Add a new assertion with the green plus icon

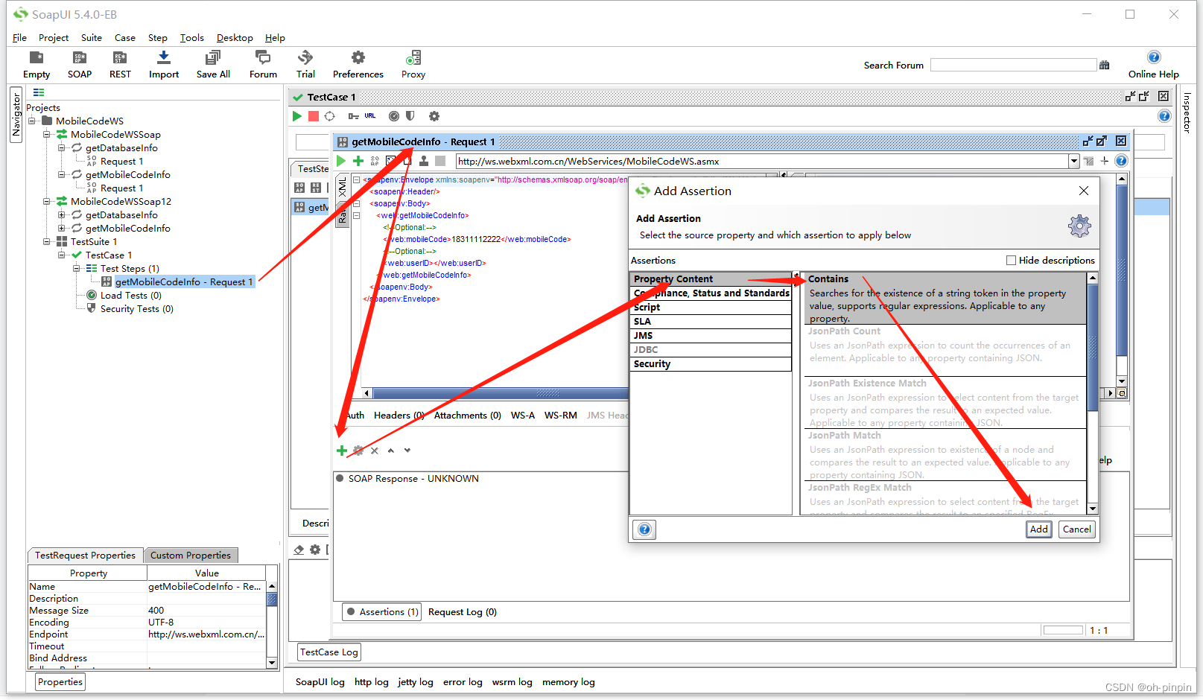tap(342, 451)
